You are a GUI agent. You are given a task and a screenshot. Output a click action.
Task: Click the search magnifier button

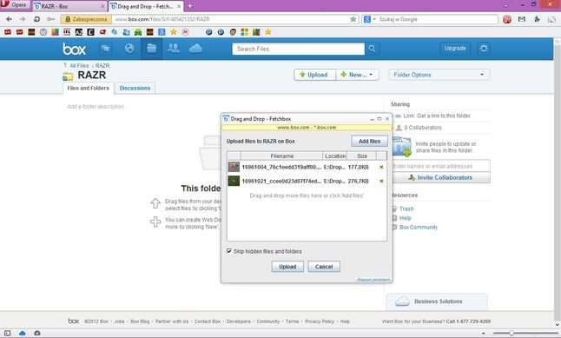pyautogui.click(x=372, y=49)
